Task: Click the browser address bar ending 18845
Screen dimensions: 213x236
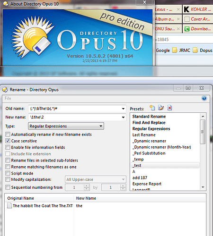Action: [184, 39]
